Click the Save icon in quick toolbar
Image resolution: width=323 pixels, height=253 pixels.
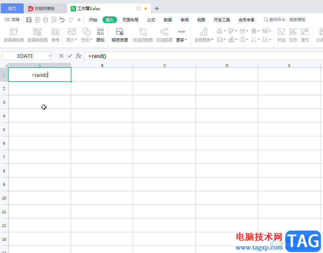pyautogui.click(x=29, y=20)
